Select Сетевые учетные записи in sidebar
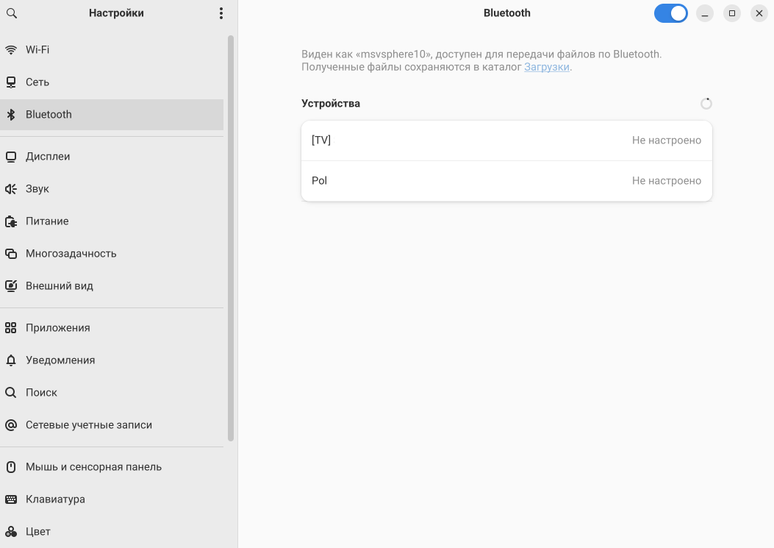774x548 pixels. [88, 425]
